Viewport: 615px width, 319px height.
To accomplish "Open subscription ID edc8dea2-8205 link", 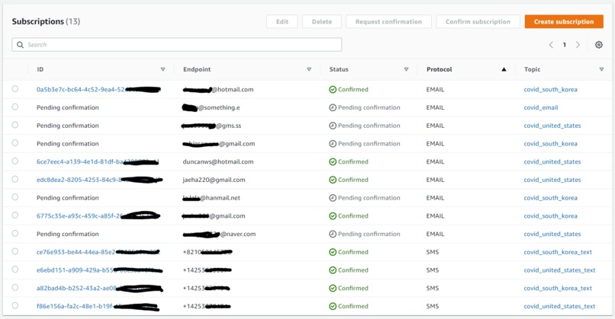I will coord(99,180).
